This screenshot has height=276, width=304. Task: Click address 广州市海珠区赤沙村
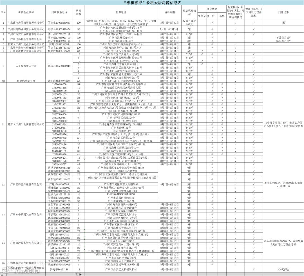(121, 38)
